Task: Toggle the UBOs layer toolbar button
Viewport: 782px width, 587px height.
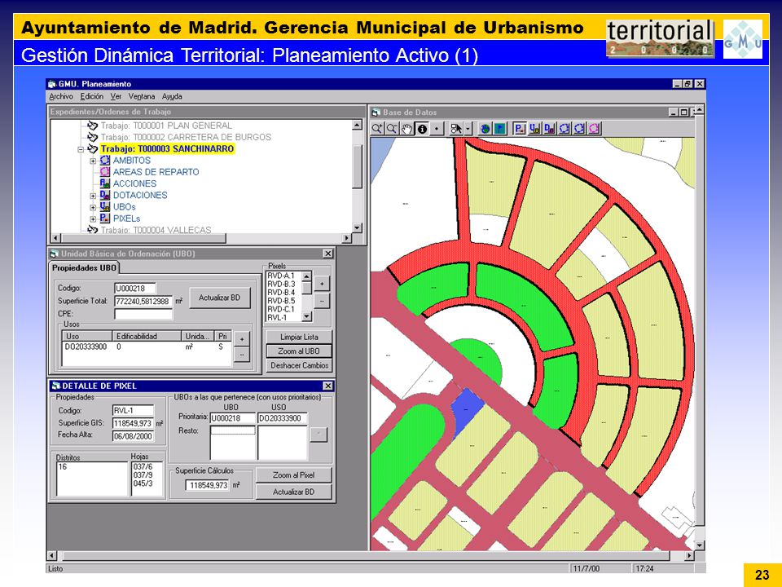Action: [534, 129]
